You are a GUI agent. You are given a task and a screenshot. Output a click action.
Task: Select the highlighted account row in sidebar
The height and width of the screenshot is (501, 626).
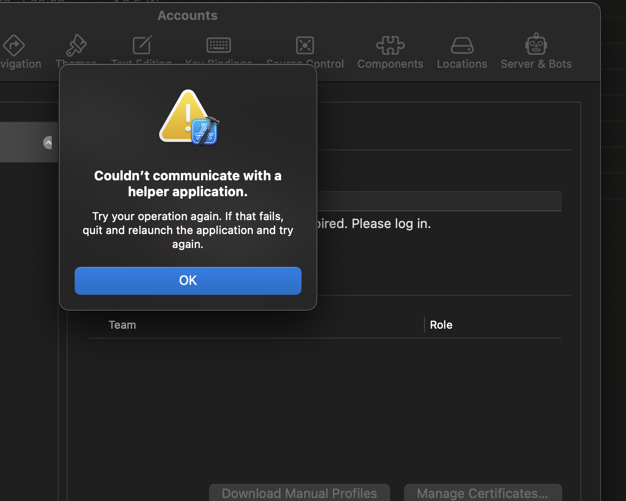click(28, 142)
